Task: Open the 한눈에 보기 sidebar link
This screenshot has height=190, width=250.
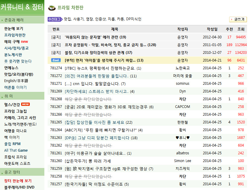Action: click(x=14, y=29)
